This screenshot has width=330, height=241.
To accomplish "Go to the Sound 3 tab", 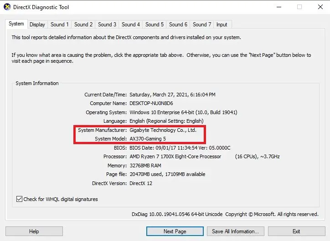I will 107,25.
